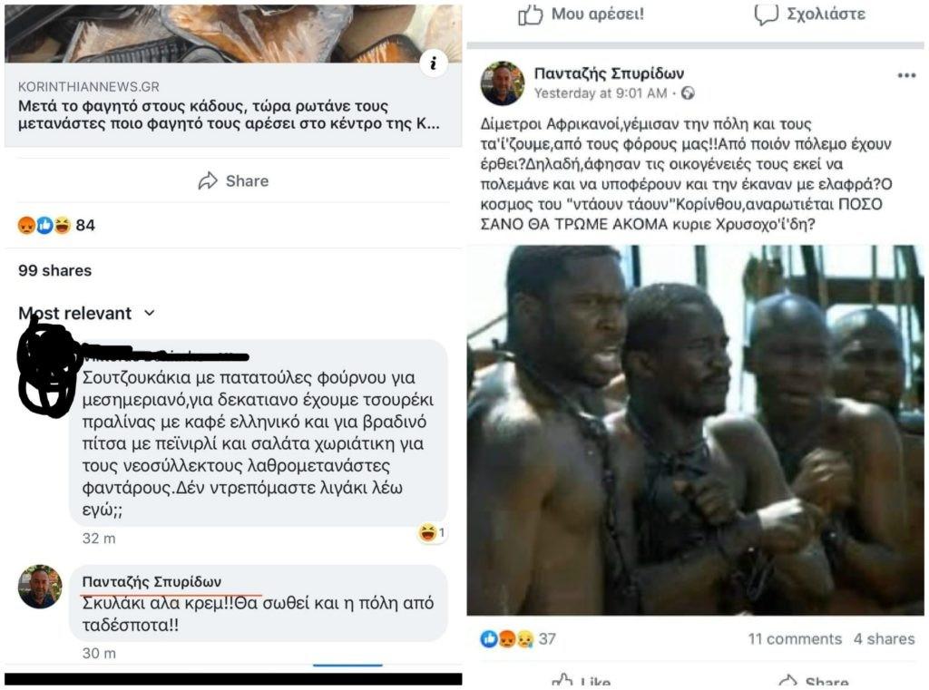
Task: Click Πανταζής Σπυρίδων name in post header
Action: point(608,73)
